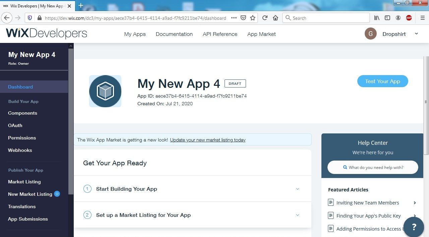Image resolution: width=429 pixels, height=237 pixels.
Task: Click the Firefox forward arrow button
Action: click(18, 18)
